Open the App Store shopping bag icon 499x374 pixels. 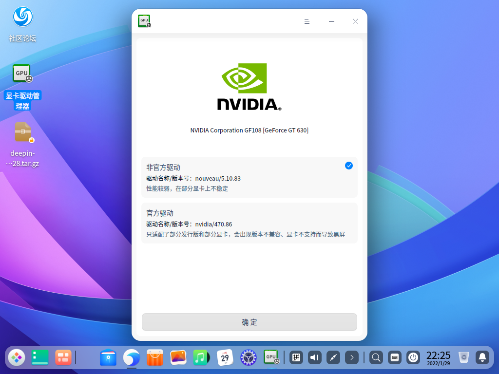(154, 357)
